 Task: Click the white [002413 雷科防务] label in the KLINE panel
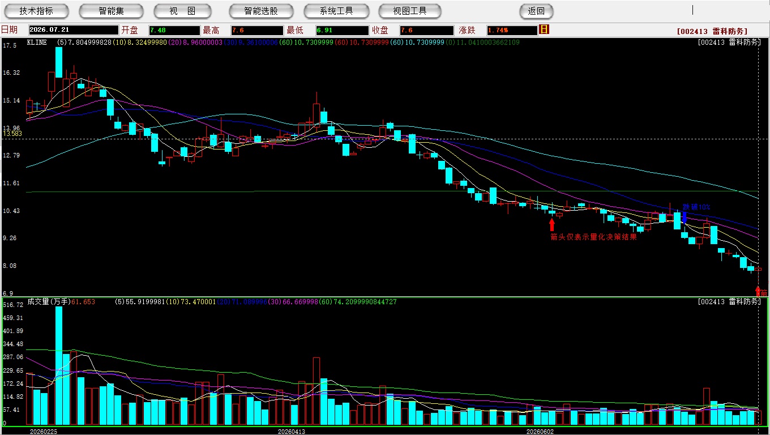coord(729,42)
